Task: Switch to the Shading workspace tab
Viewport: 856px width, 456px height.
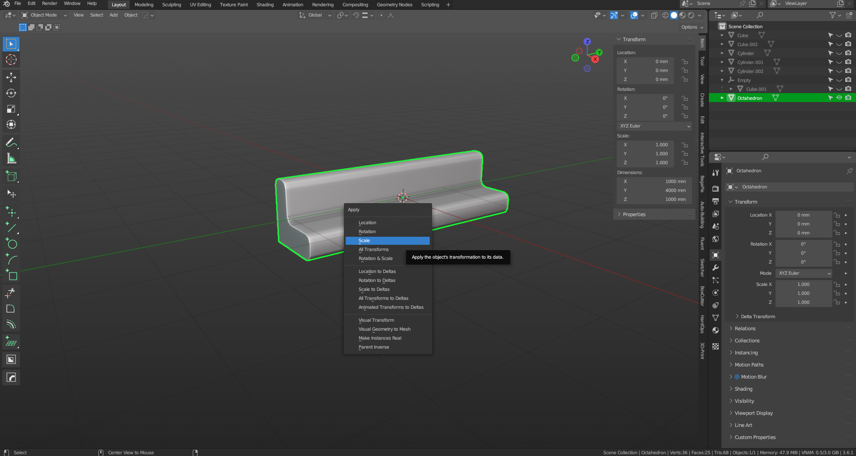Action: (x=265, y=4)
